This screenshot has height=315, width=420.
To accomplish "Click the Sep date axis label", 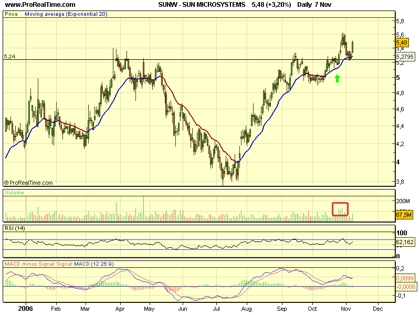I will coord(282,309).
